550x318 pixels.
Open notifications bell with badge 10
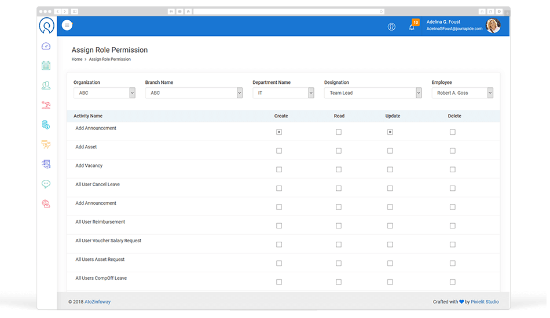point(412,26)
